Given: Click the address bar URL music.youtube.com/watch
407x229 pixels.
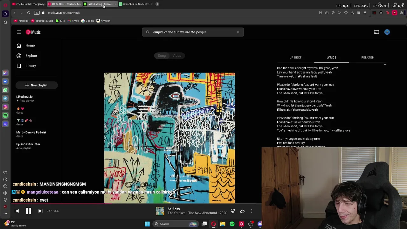Looking at the screenshot, I should [x=64, y=13].
